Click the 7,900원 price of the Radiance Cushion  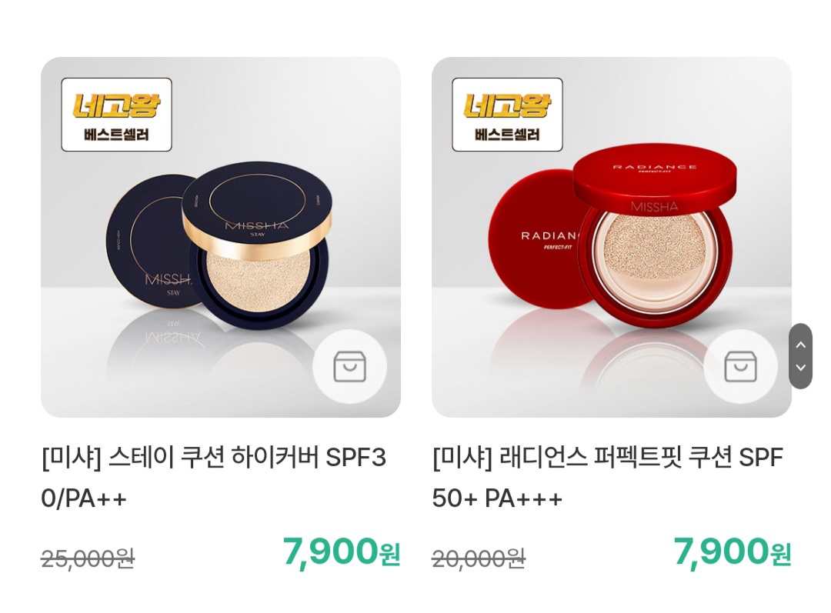pyautogui.click(x=733, y=552)
